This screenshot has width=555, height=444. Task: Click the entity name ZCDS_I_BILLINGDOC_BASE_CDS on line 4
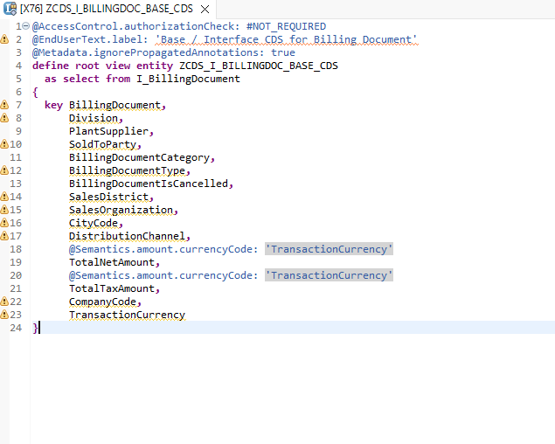tap(259, 66)
